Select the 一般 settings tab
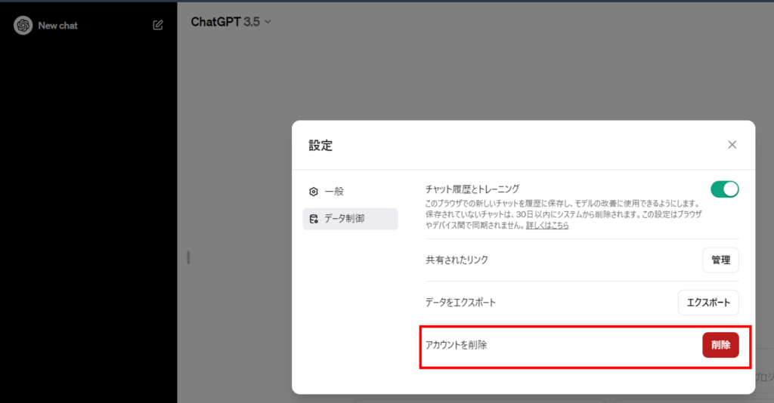 click(x=350, y=191)
